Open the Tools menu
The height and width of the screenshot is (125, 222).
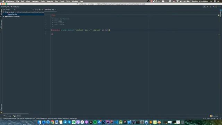point(62,1)
